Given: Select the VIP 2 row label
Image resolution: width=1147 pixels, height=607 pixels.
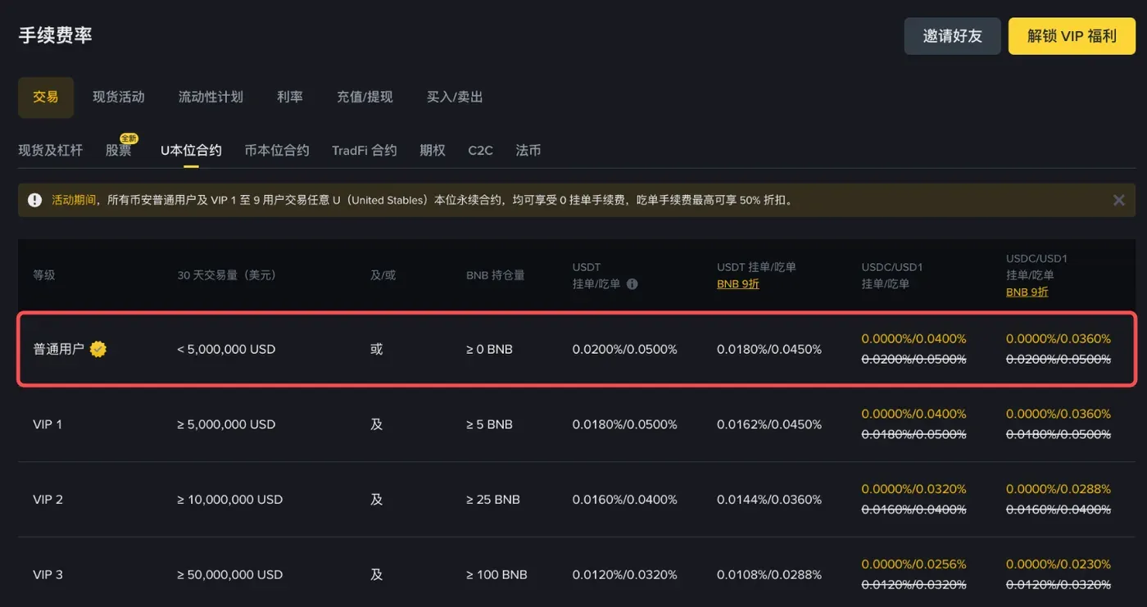Looking at the screenshot, I should click(x=48, y=500).
